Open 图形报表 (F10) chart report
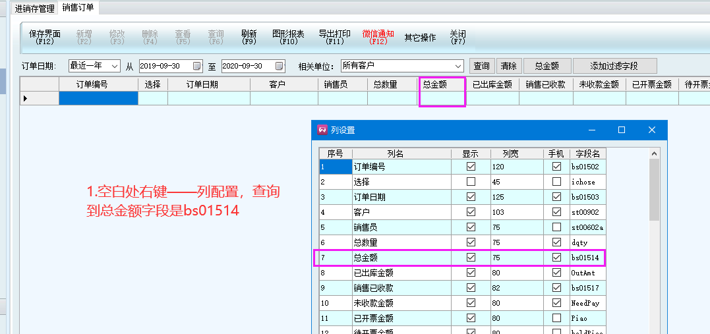This screenshot has height=334, width=710. [x=288, y=37]
